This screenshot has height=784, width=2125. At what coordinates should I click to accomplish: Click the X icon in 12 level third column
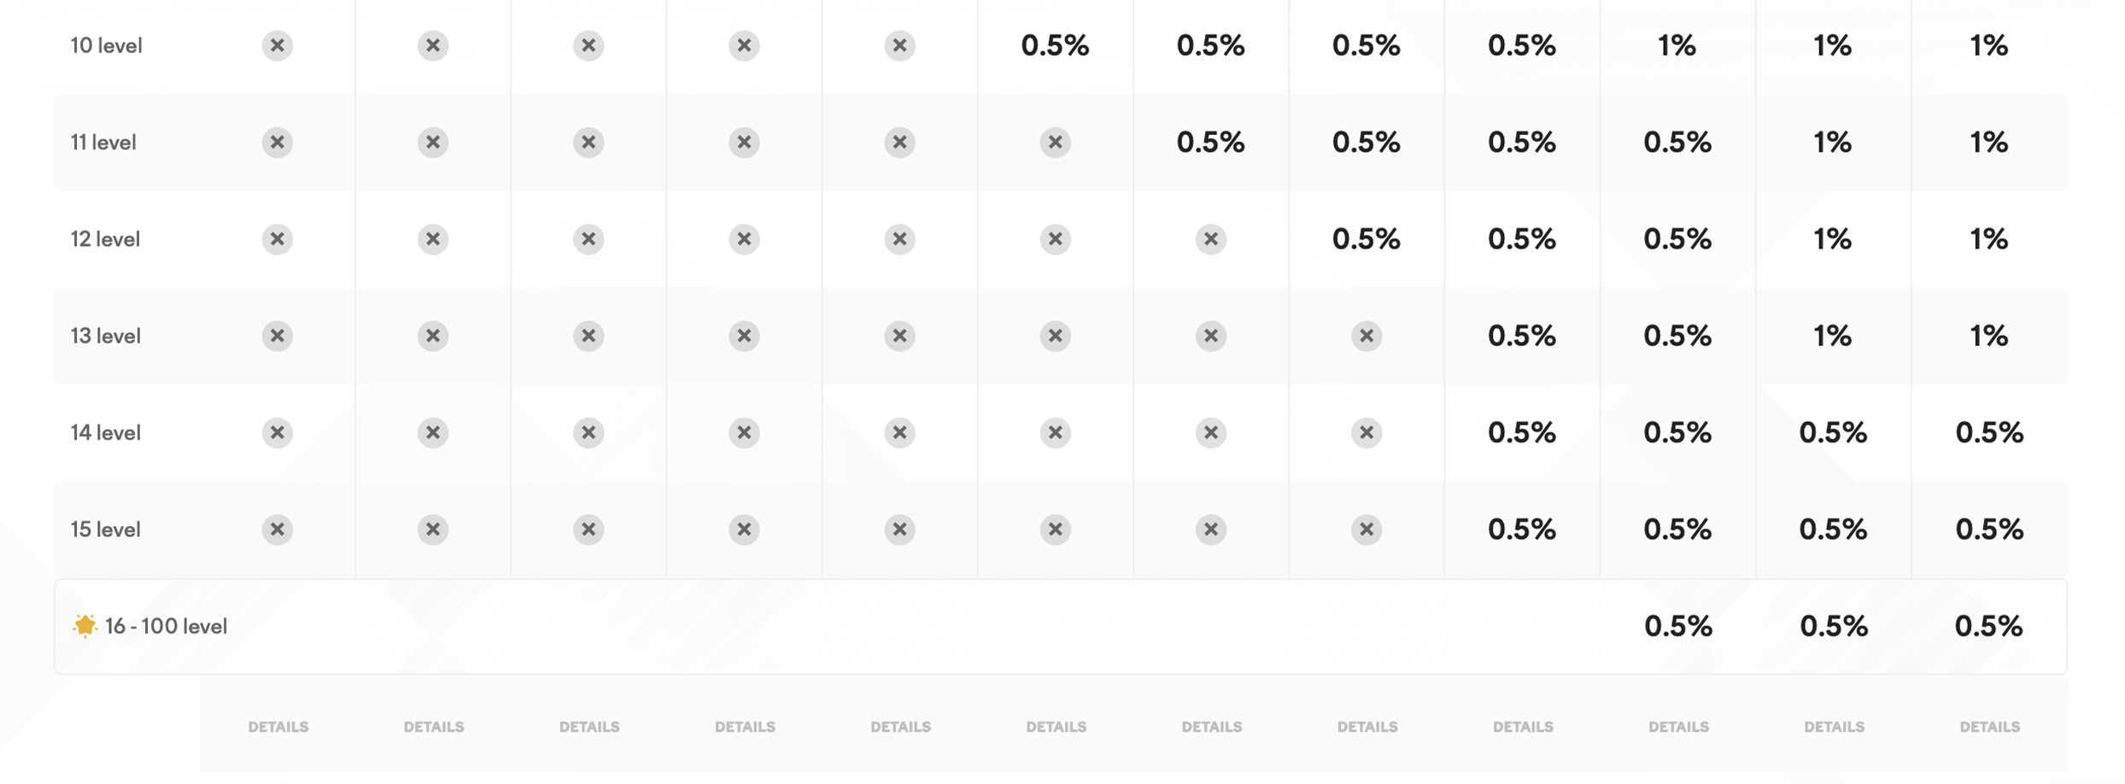[x=588, y=239]
